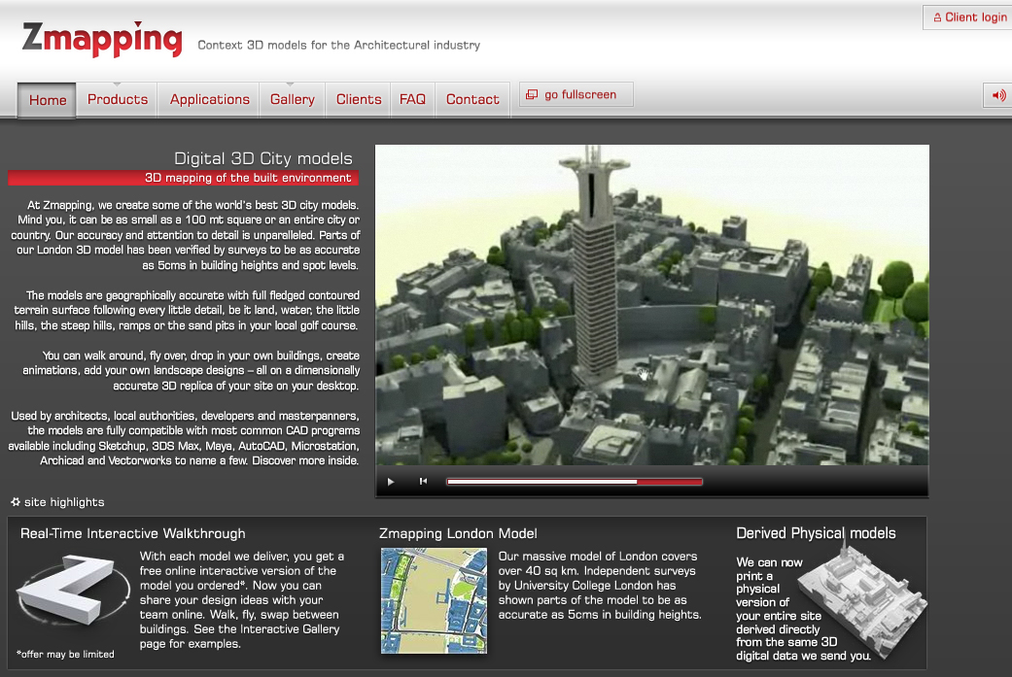Play the 3D city video
Screen dimensions: 1012x677
tap(391, 482)
